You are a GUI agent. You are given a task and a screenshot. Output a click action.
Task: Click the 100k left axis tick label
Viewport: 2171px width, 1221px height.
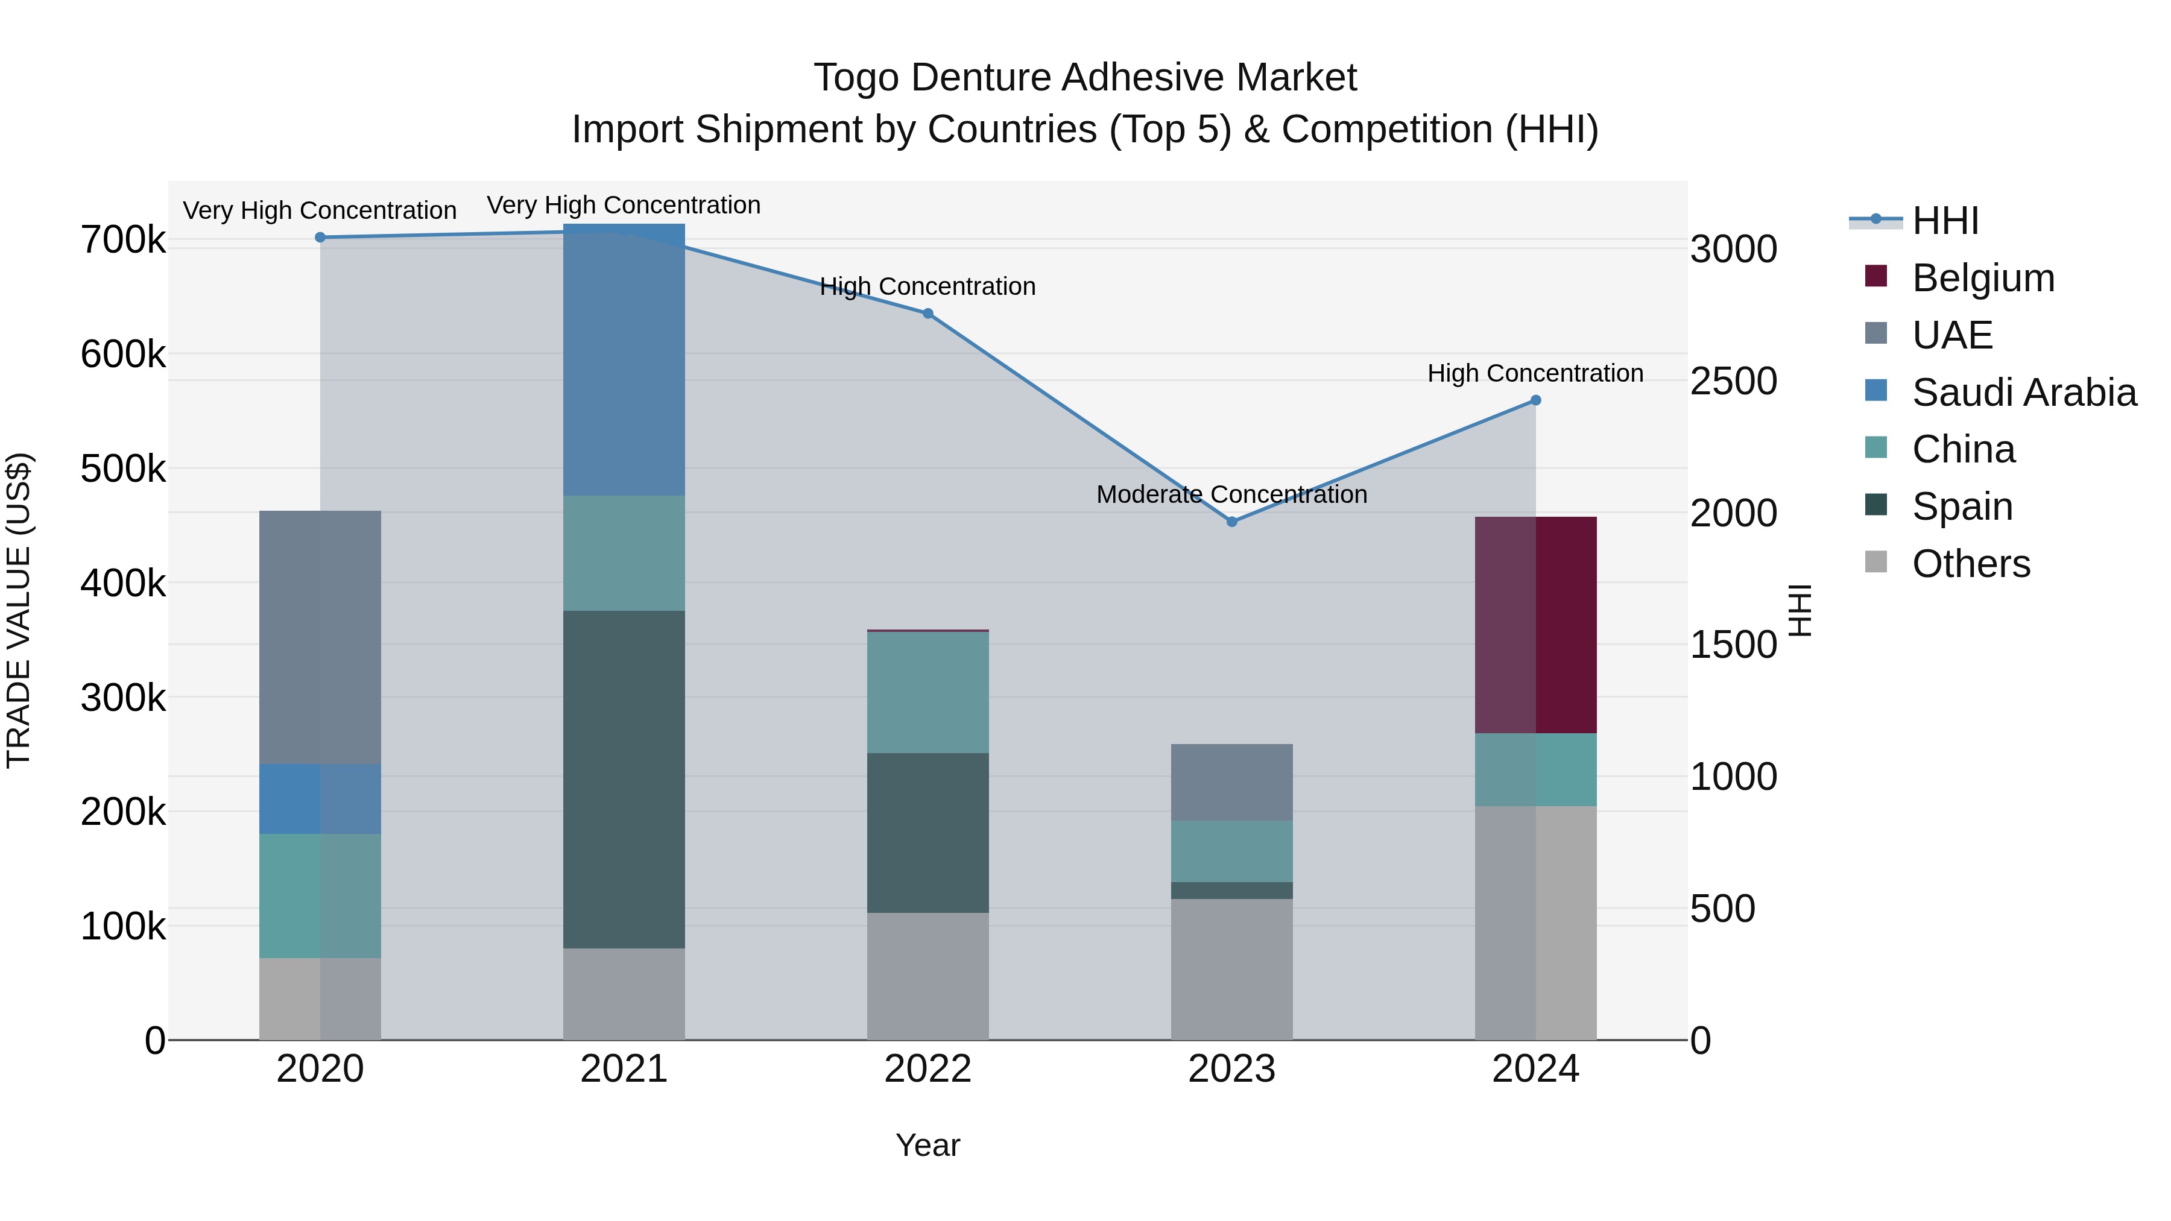123,927
